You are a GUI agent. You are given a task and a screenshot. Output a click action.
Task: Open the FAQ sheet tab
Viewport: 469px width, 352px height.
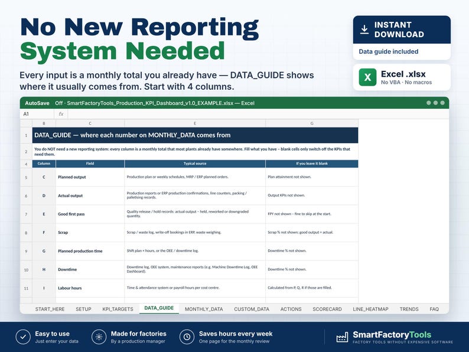[434, 309]
